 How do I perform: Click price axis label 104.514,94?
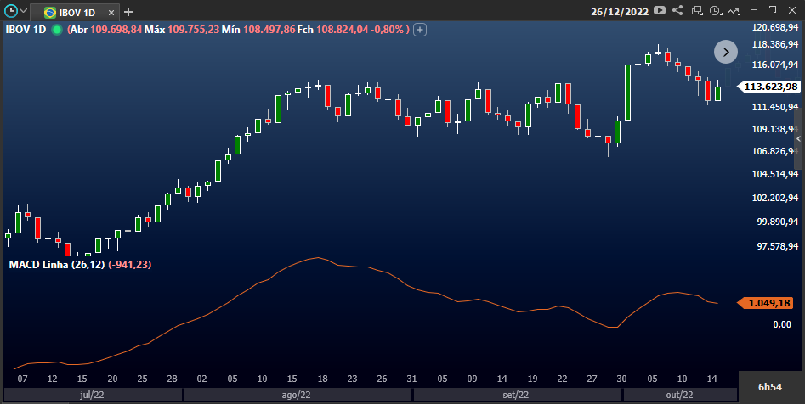coord(774,174)
